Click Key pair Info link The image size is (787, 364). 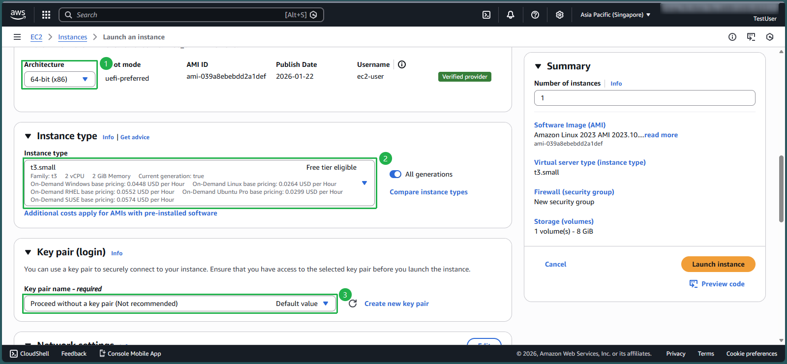tap(117, 253)
